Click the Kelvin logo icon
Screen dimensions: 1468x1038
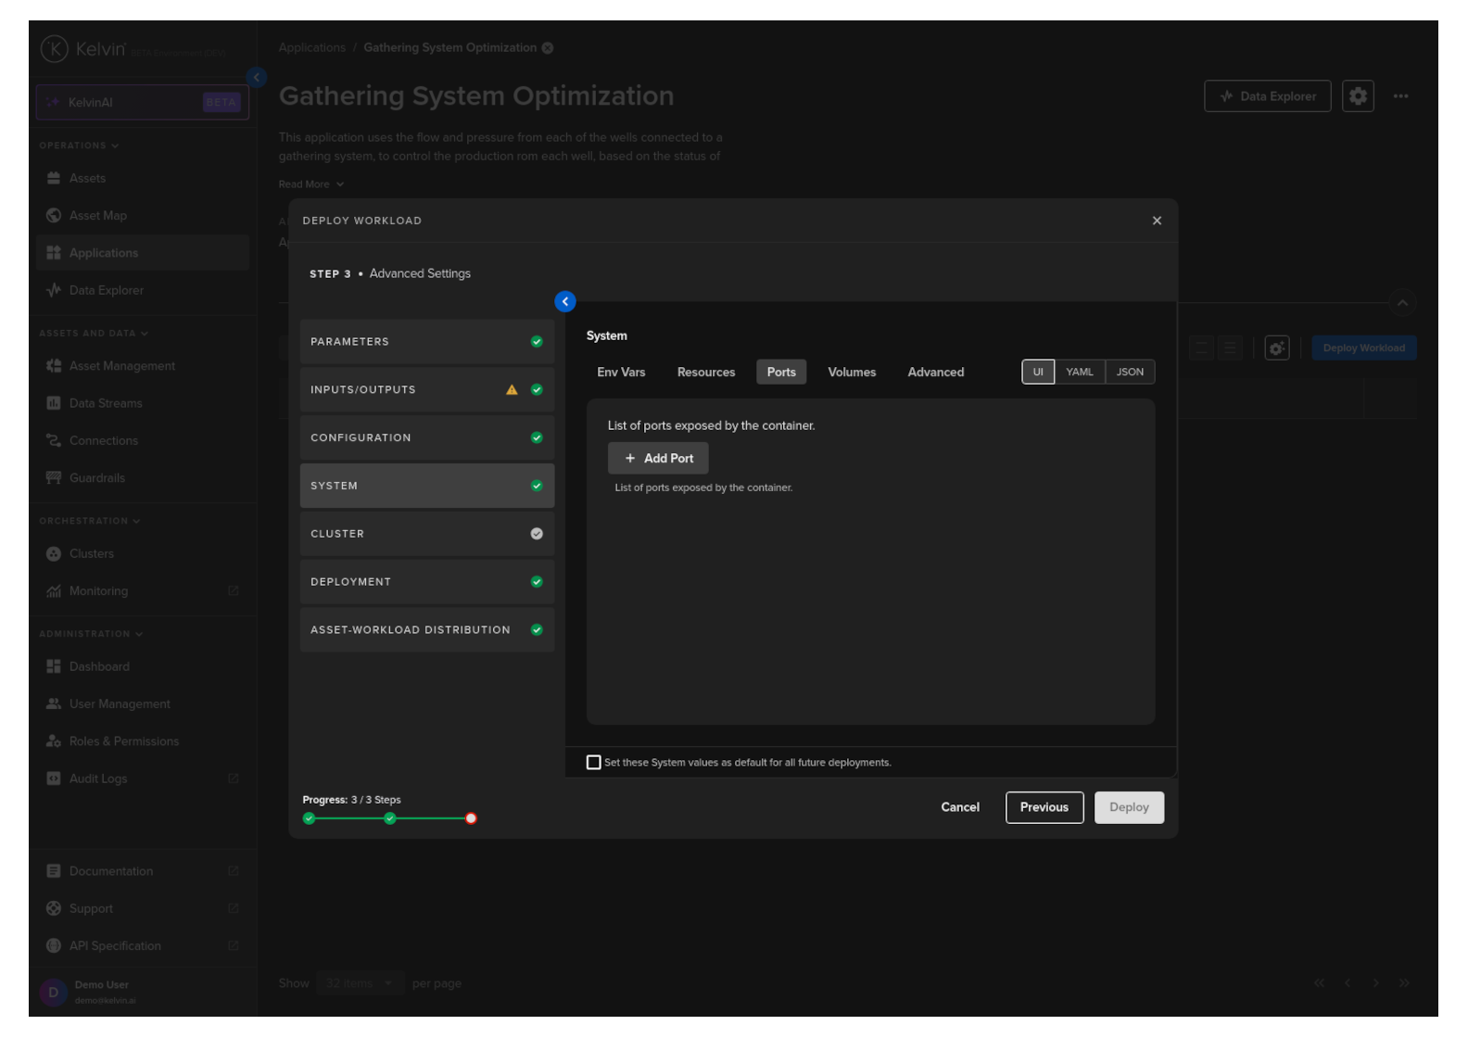(55, 49)
